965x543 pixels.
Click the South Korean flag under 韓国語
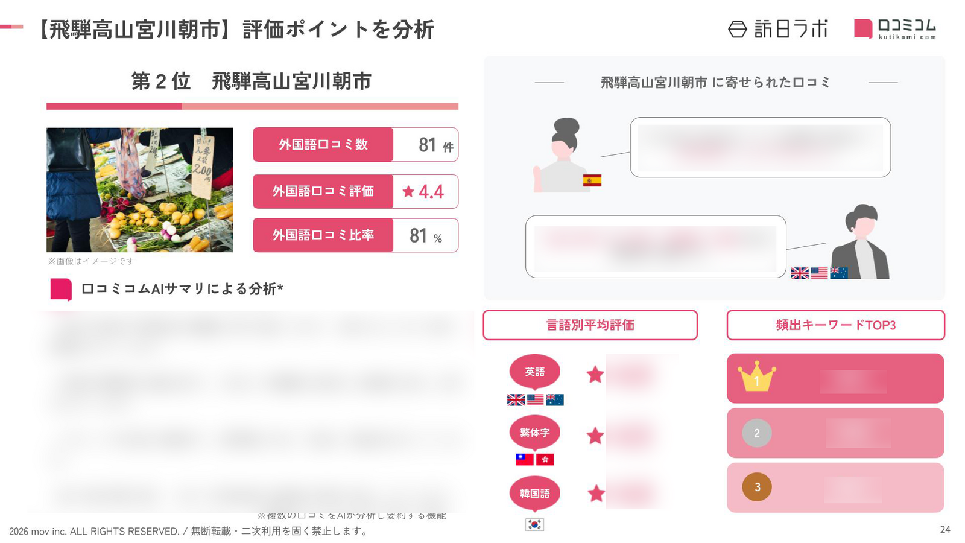[534, 524]
